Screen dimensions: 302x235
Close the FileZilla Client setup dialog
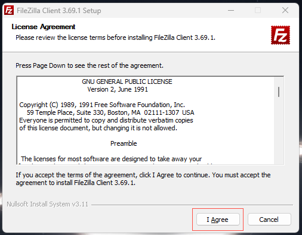285,10
